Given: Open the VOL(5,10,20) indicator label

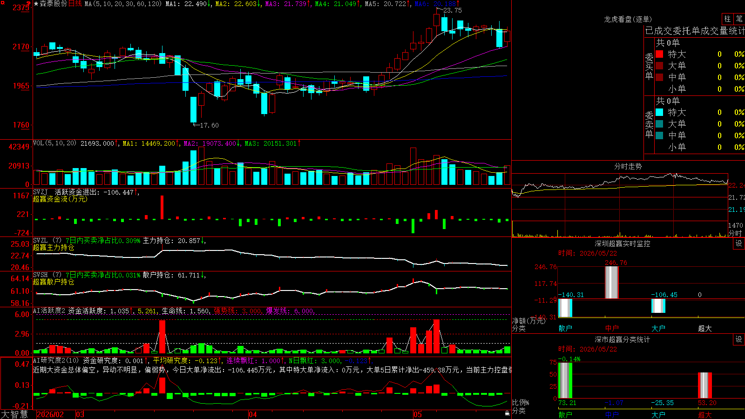Looking at the screenshot, I should coord(54,143).
